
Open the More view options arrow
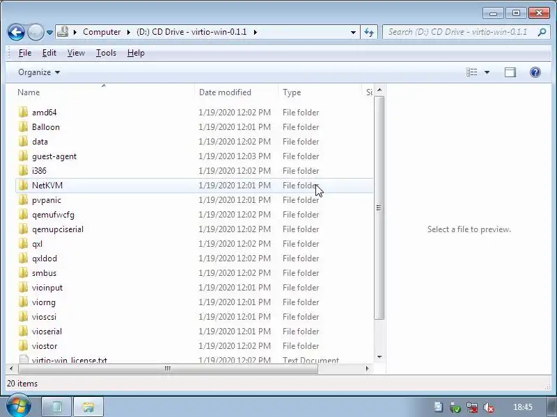point(487,72)
